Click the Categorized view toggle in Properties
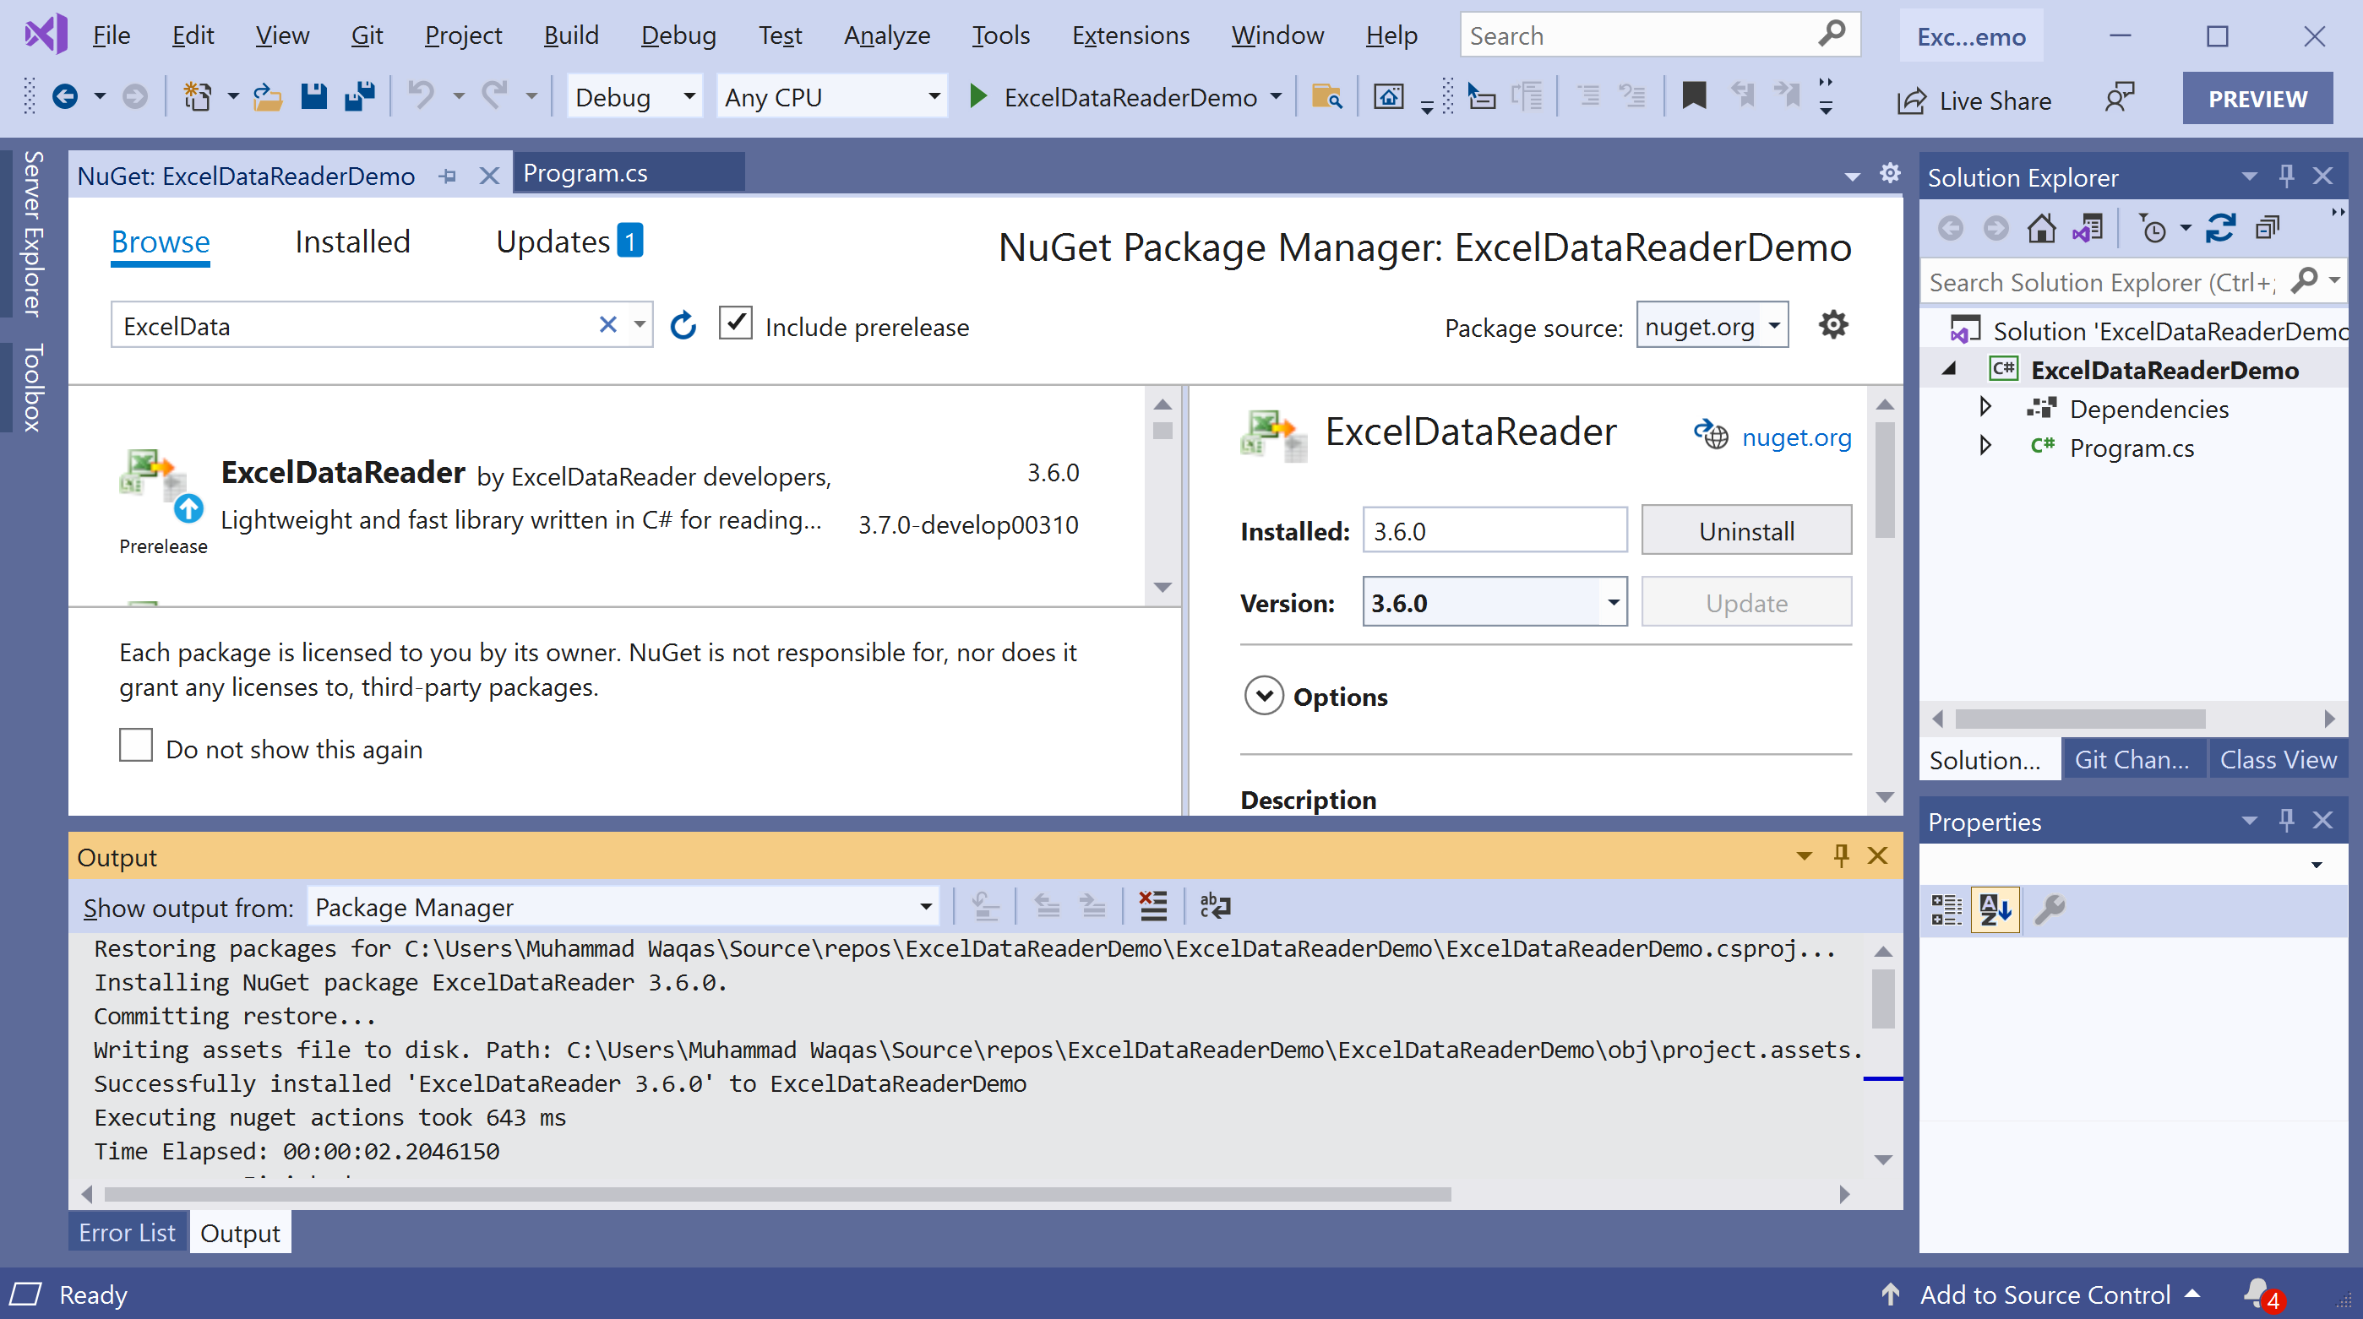The width and height of the screenshot is (2363, 1319). tap(1946, 909)
